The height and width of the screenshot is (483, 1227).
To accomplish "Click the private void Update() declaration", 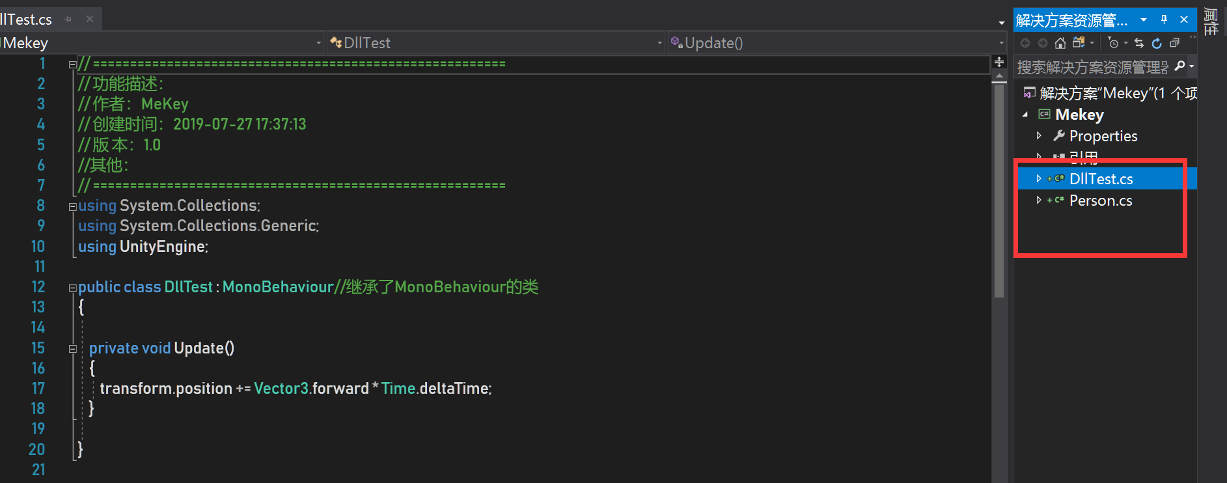I will point(161,348).
